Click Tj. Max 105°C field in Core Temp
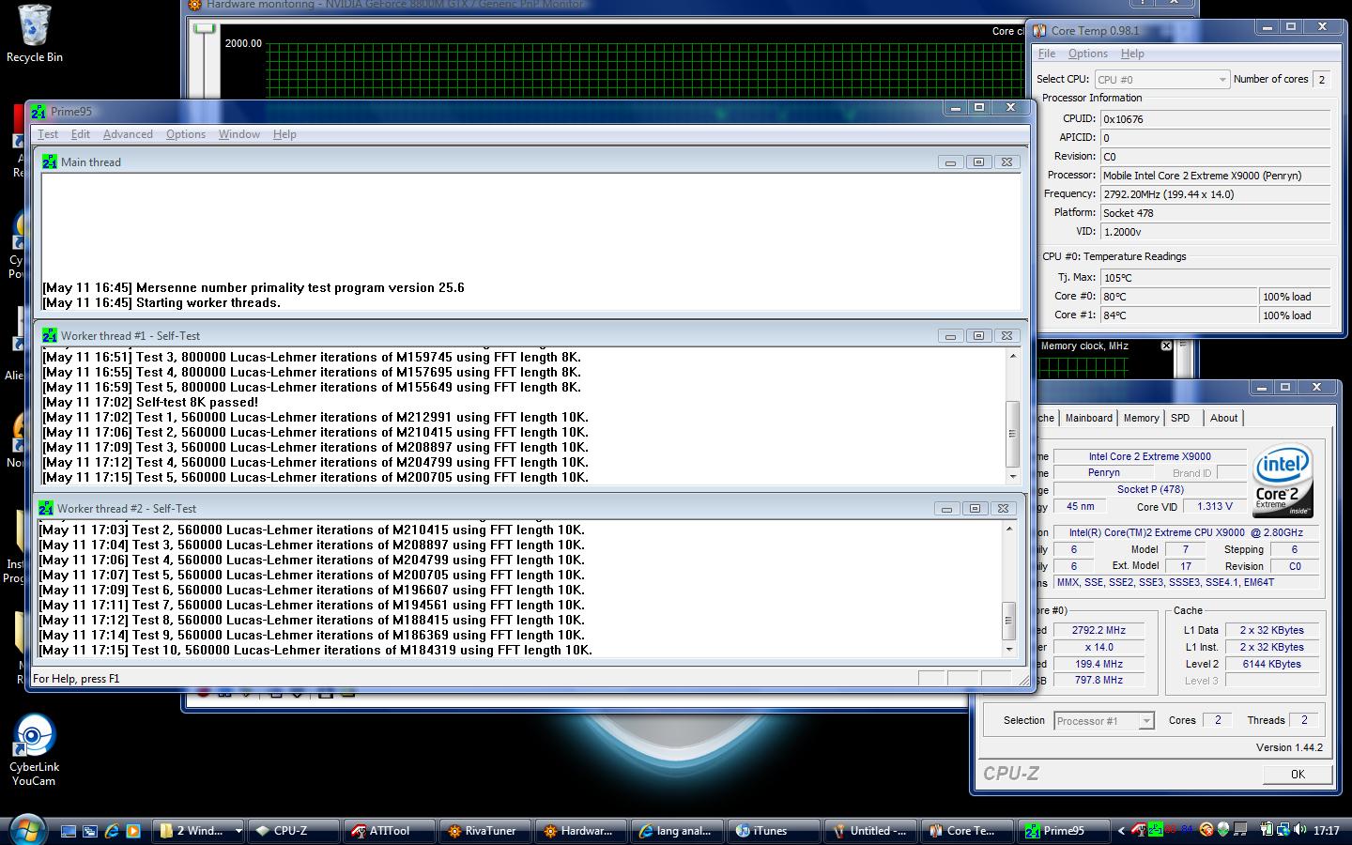This screenshot has width=1352, height=845. click(x=1215, y=278)
